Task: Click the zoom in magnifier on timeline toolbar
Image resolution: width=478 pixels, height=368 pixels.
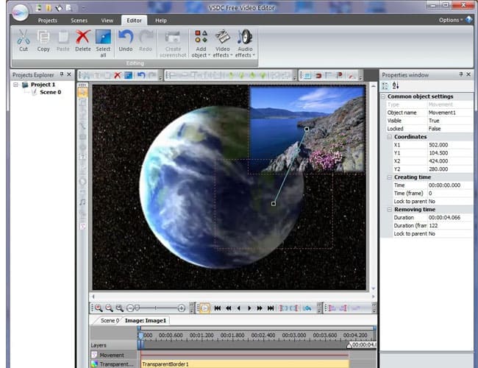Action: [98, 308]
